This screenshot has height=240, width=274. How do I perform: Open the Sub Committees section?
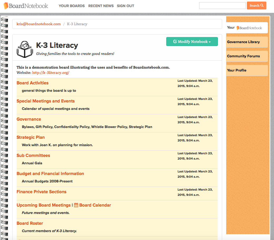coord(33,155)
